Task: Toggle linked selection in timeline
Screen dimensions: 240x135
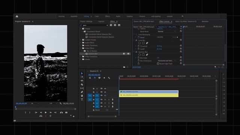Action: pos(99,78)
